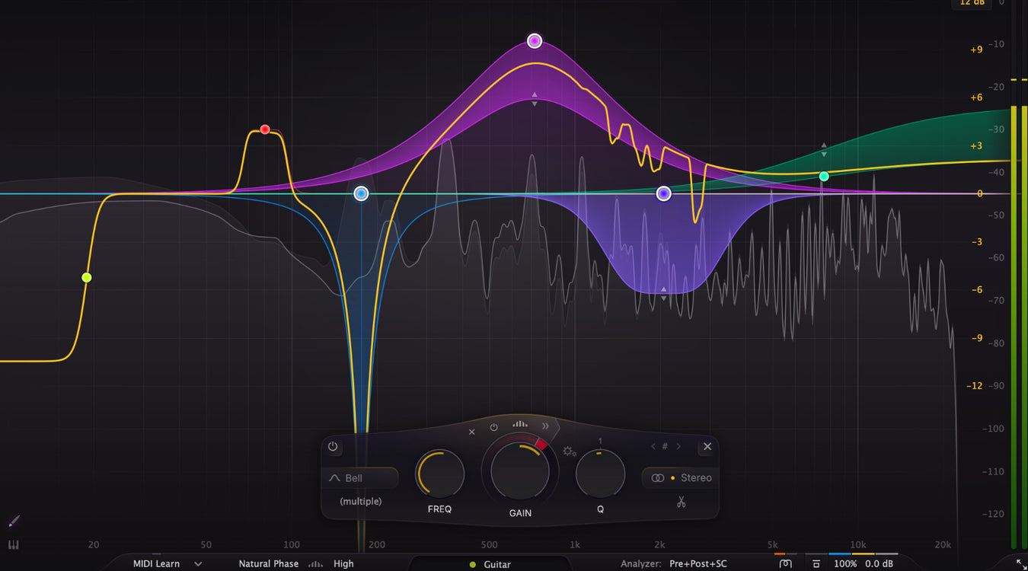Open band settings gear icon
Viewport: 1028px width, 571px height.
570,451
